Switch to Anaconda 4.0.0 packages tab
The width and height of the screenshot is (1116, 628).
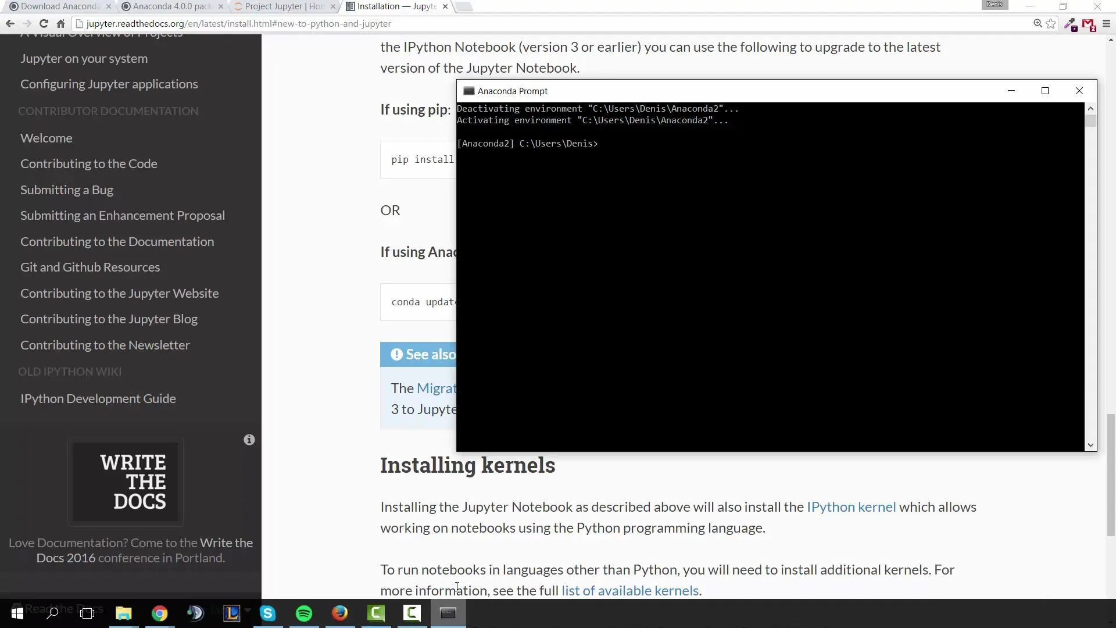(x=171, y=6)
